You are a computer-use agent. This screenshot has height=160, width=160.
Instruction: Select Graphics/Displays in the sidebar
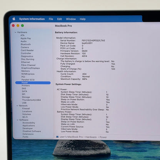point(30,68)
